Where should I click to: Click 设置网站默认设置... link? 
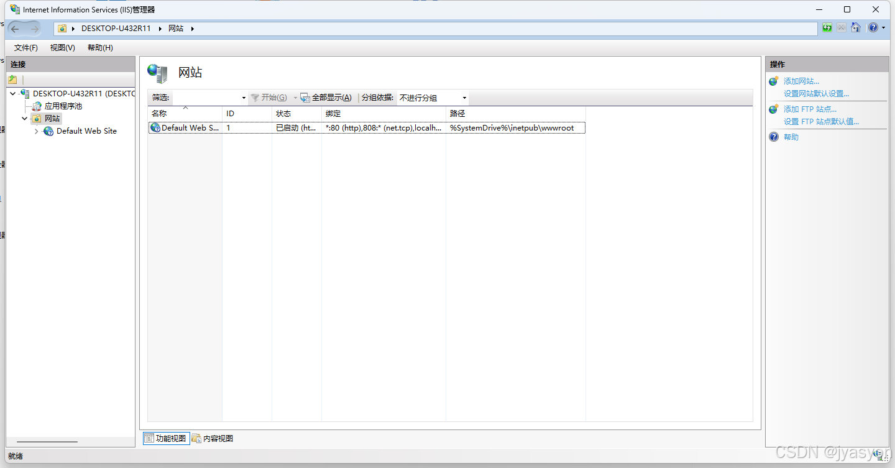pyautogui.click(x=816, y=94)
